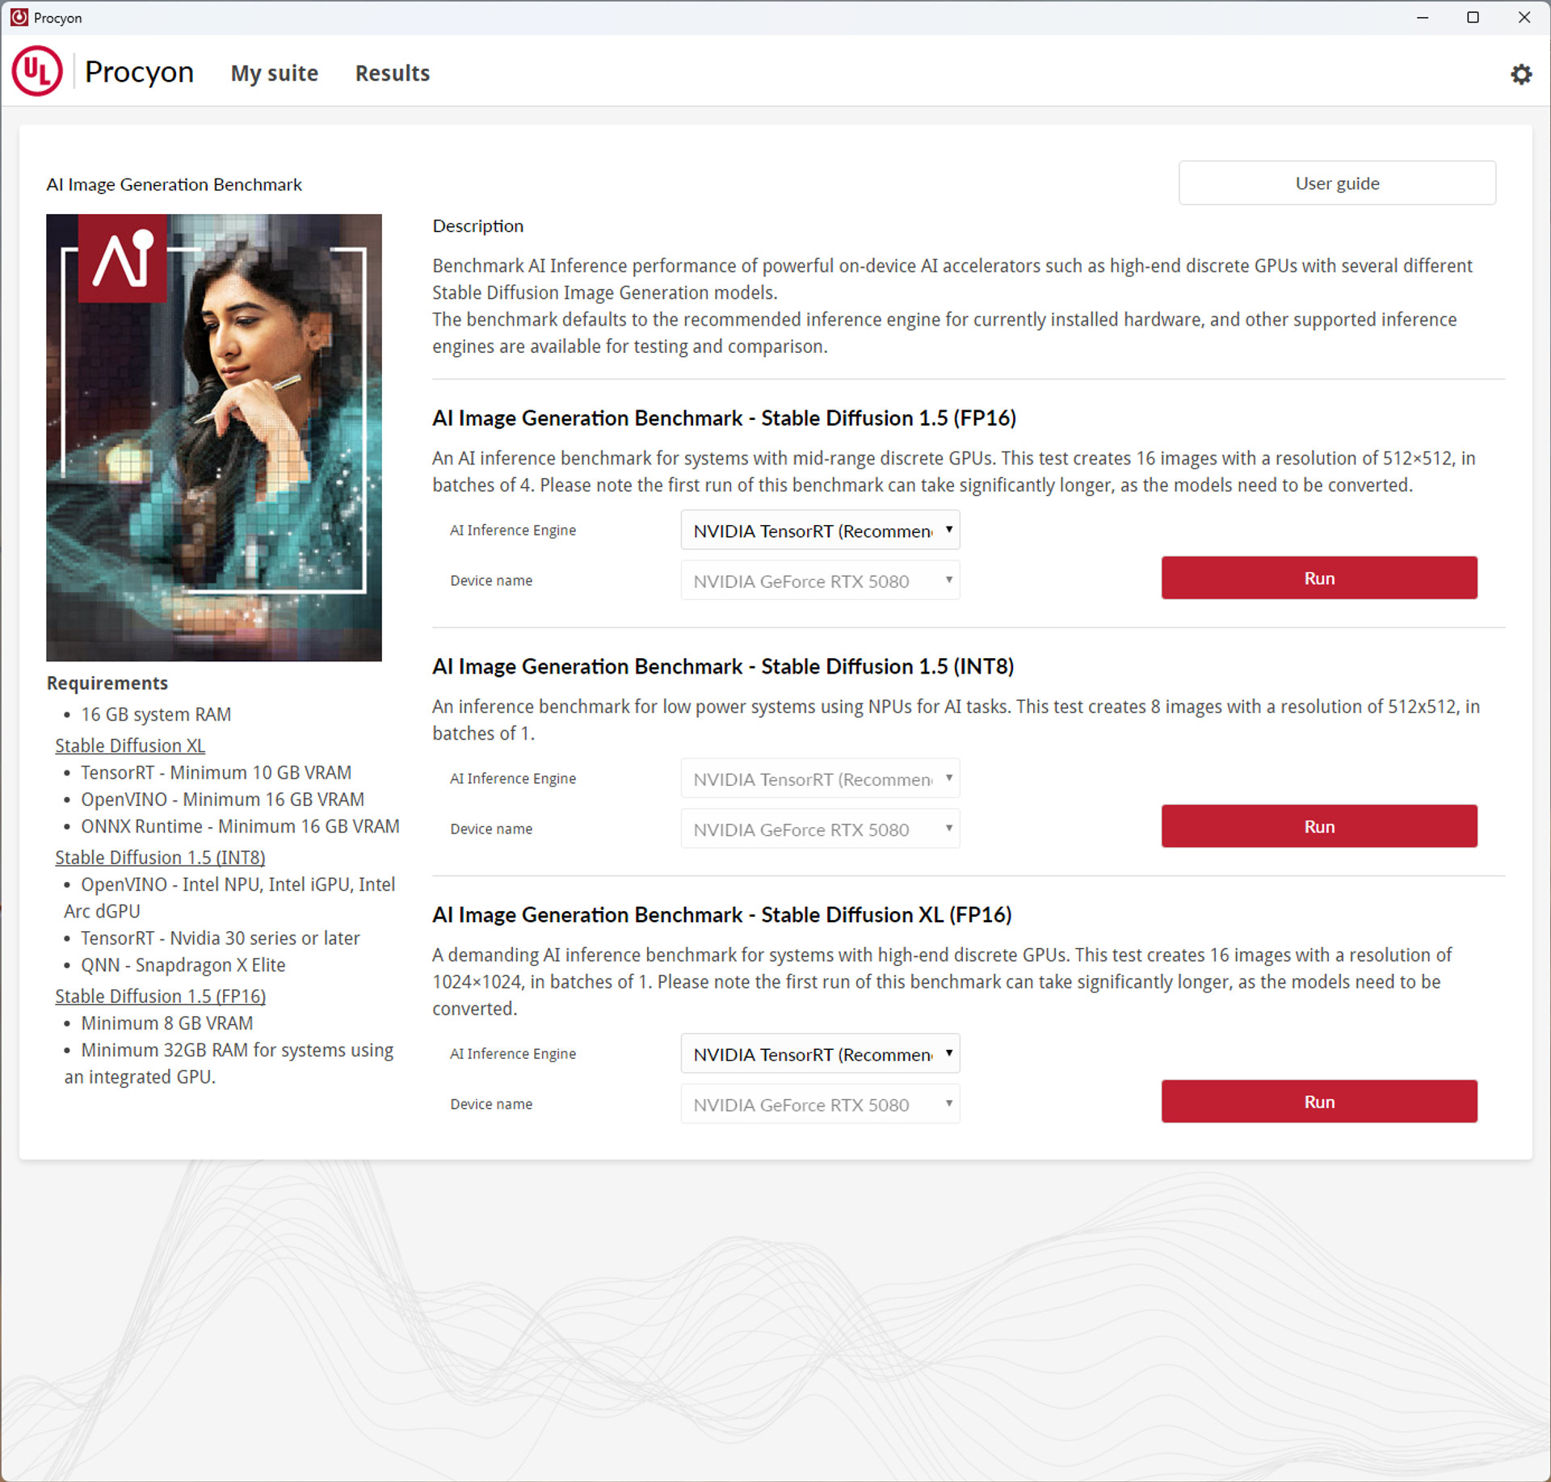Open Device name dropdown for SD 1.5 INT8

coord(820,829)
